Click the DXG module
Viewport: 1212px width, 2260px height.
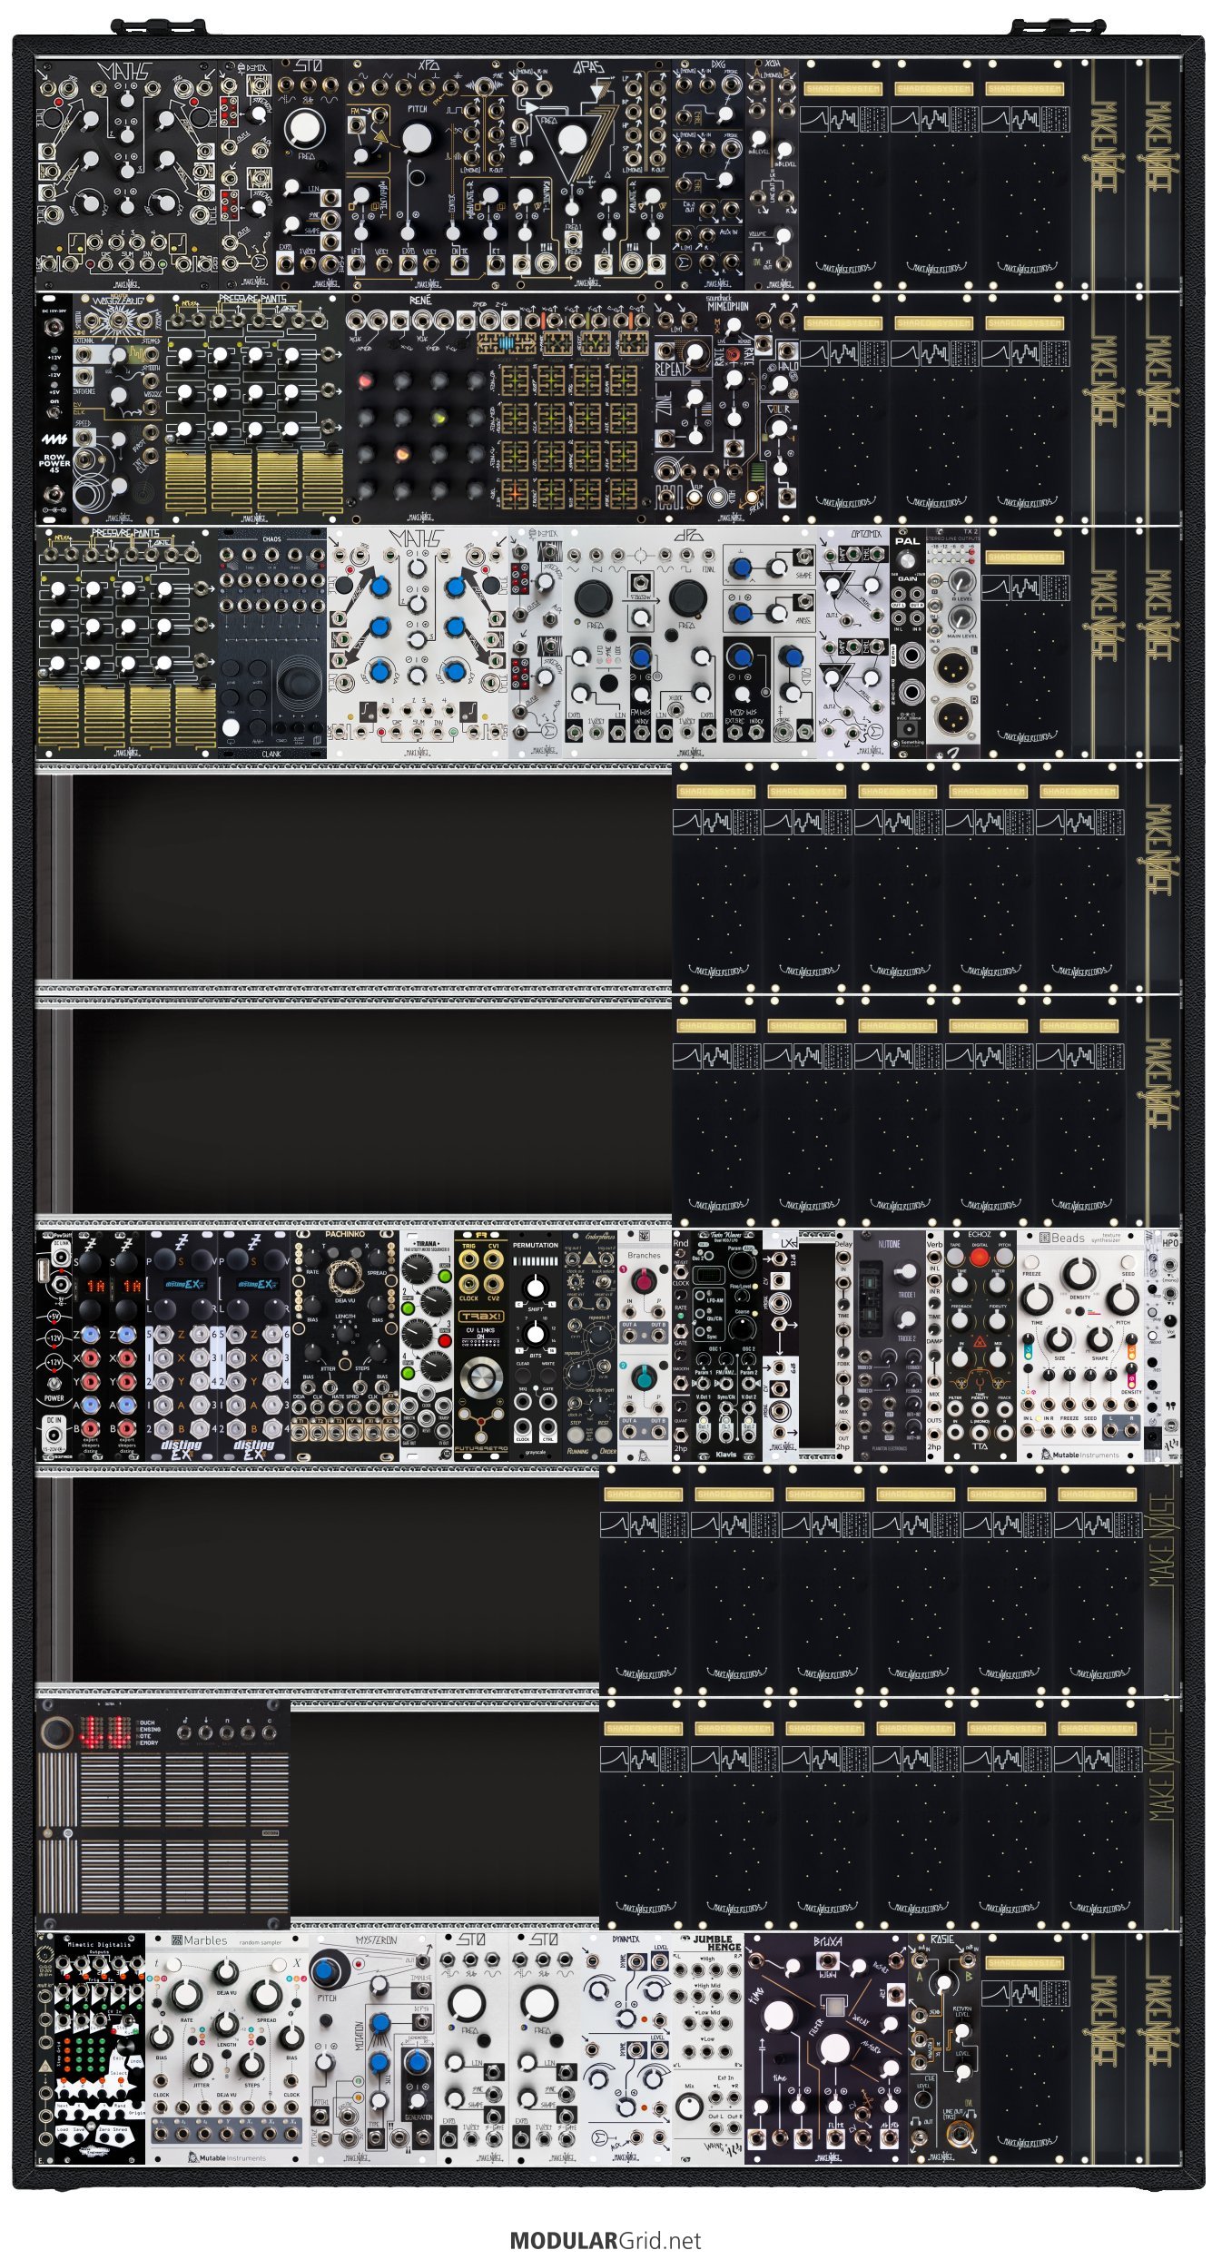pyautogui.click(x=708, y=174)
